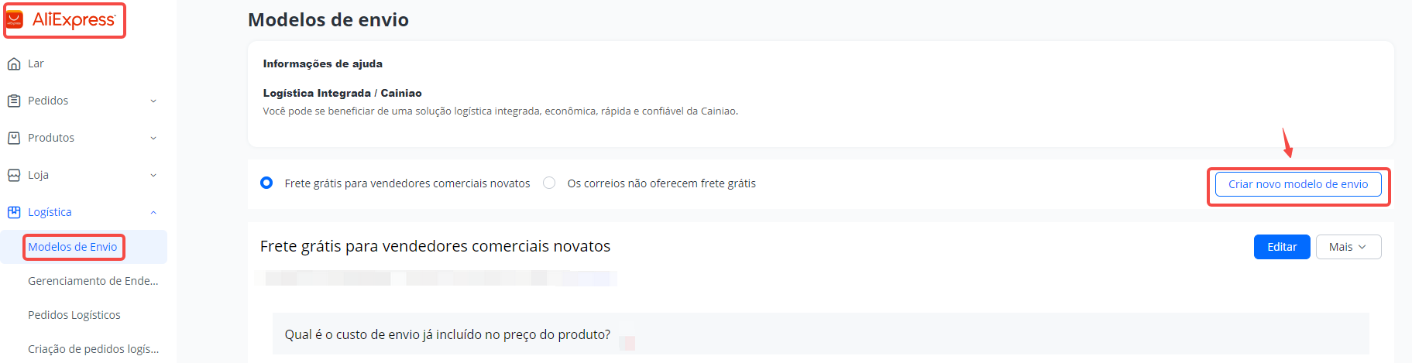This screenshot has width=1412, height=363.
Task: Click the blue Editar button
Action: [x=1282, y=247]
